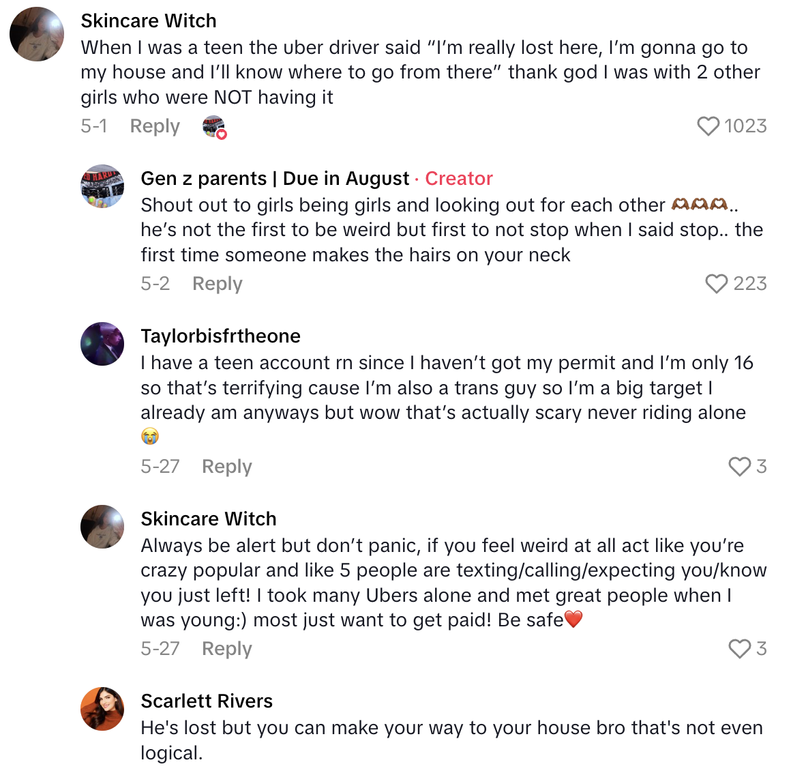Viewport: 791px width, 771px height.
Task: Reply to the Uber driver story comment
Action: (155, 126)
